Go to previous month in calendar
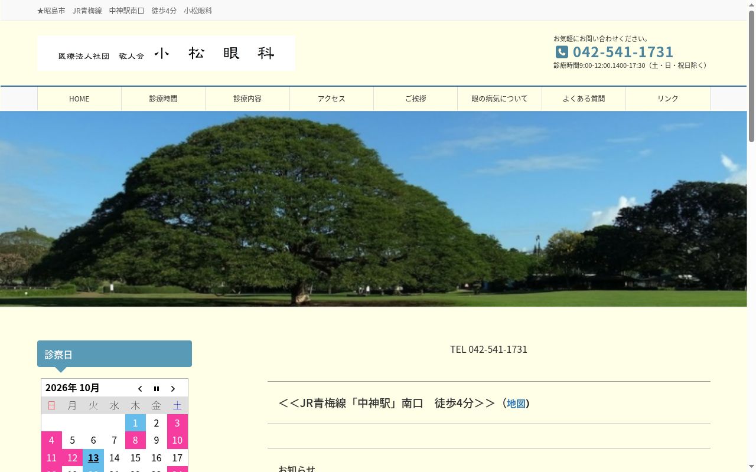 (140, 388)
